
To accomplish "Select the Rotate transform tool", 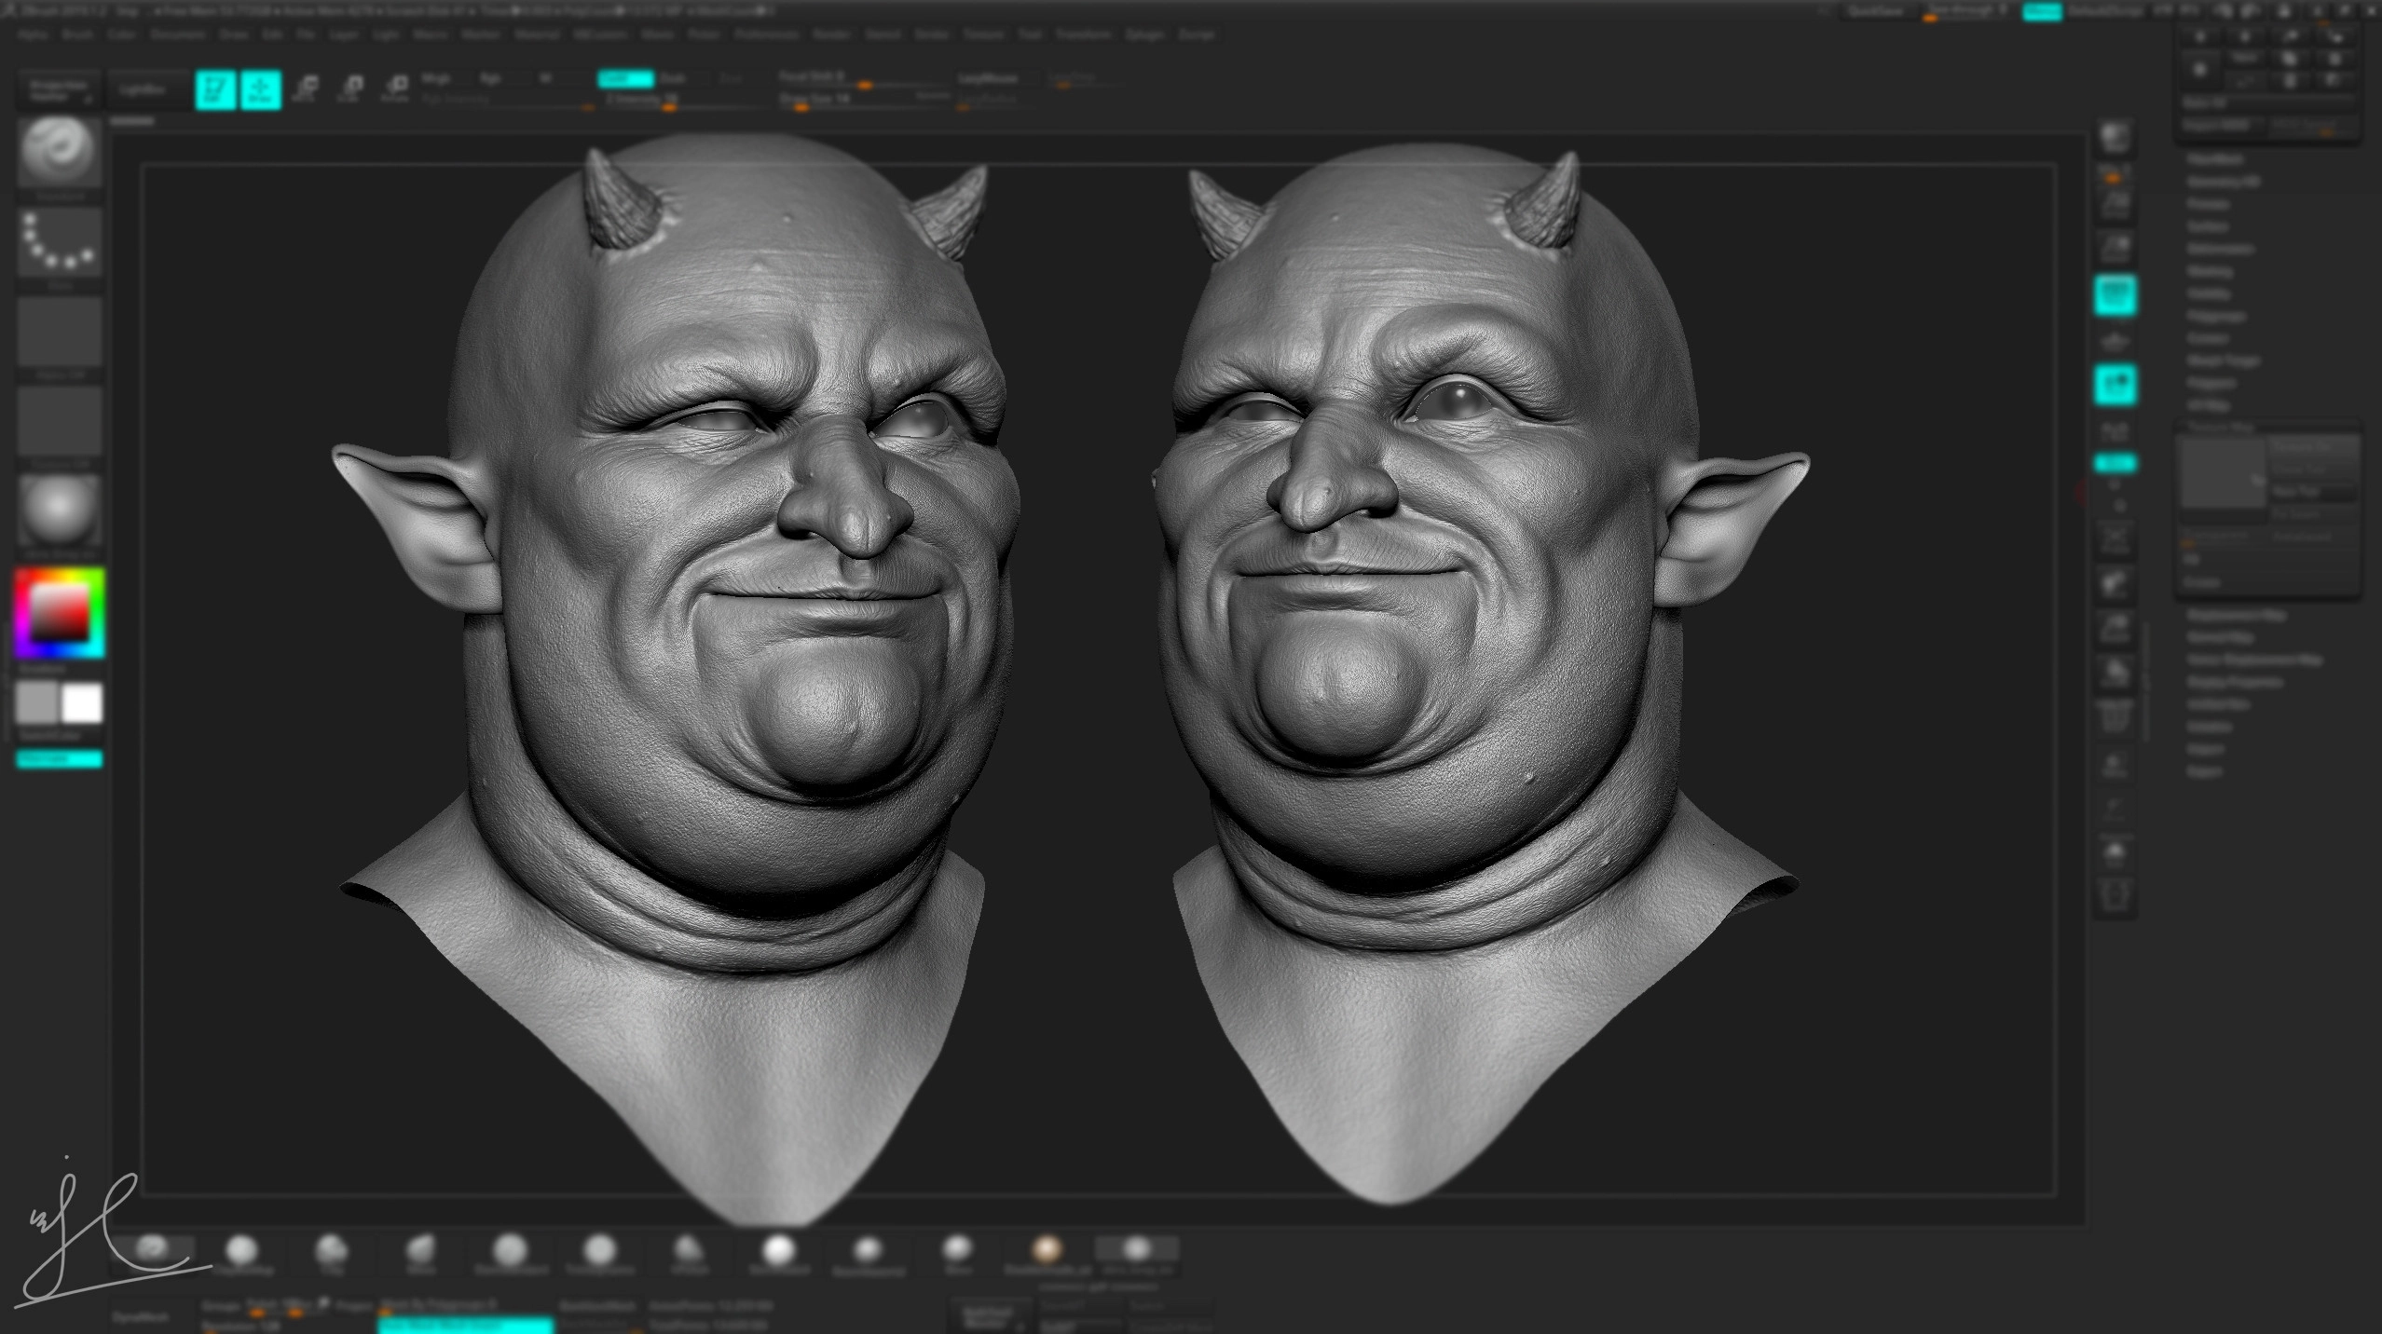I will point(395,88).
